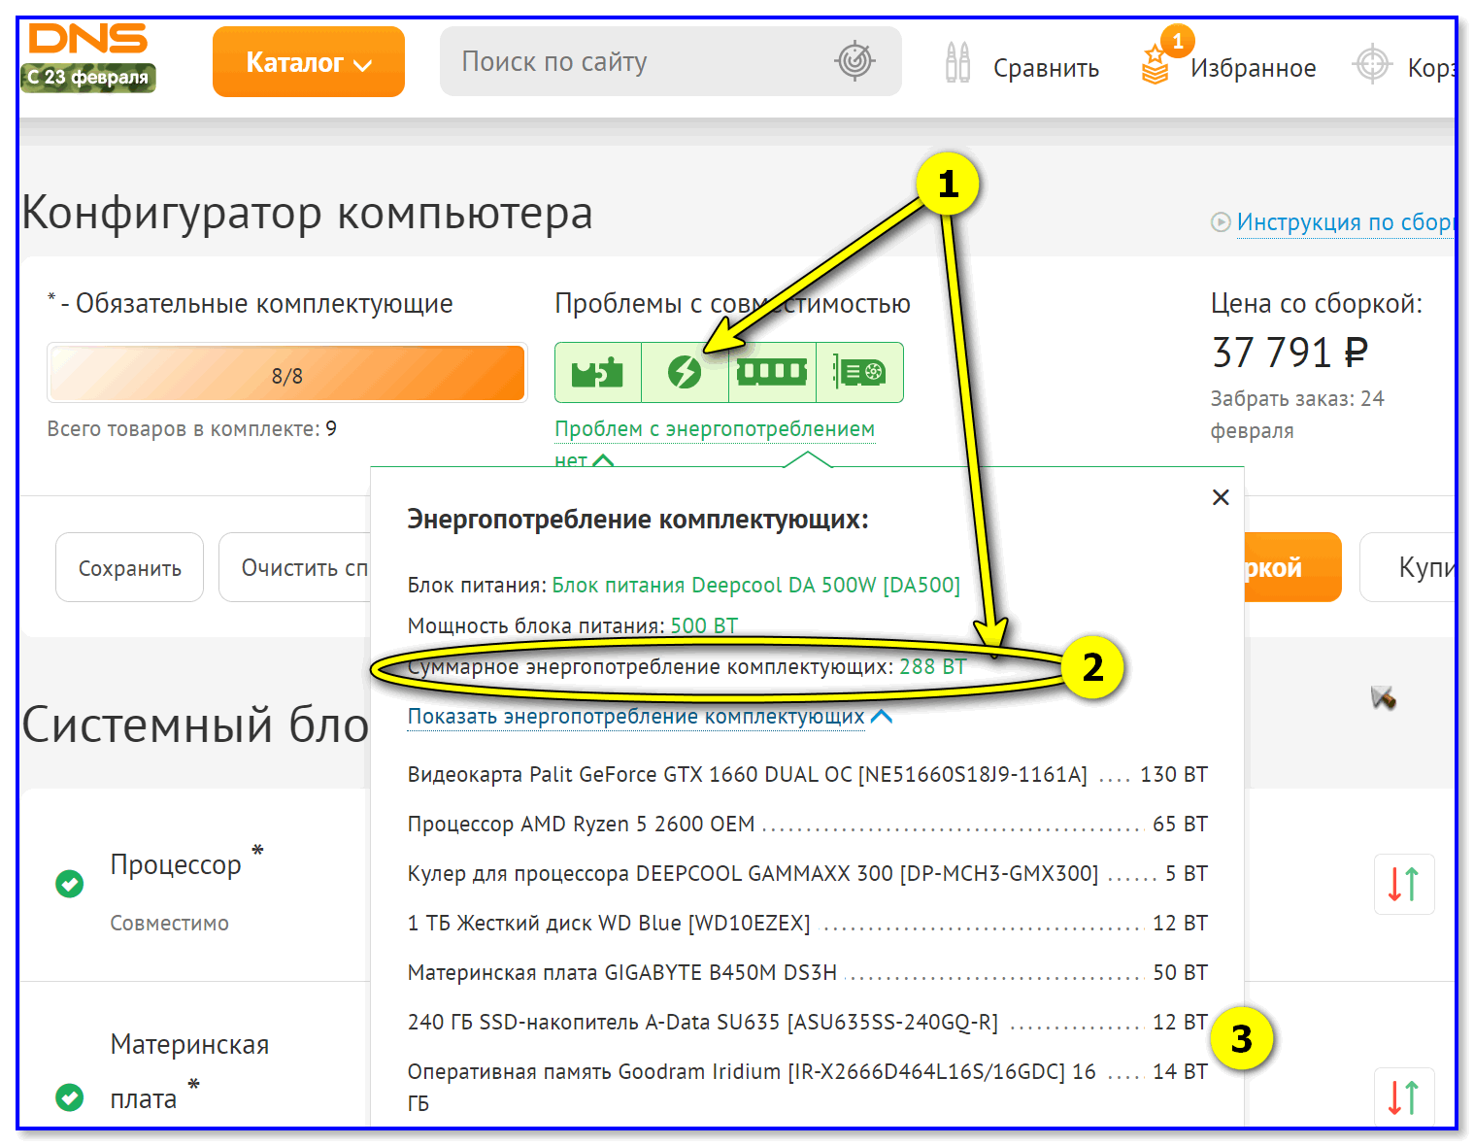Collapse Показать энергопотребление комплектующих list
The height and width of the screenshot is (1146, 1474).
tap(649, 717)
